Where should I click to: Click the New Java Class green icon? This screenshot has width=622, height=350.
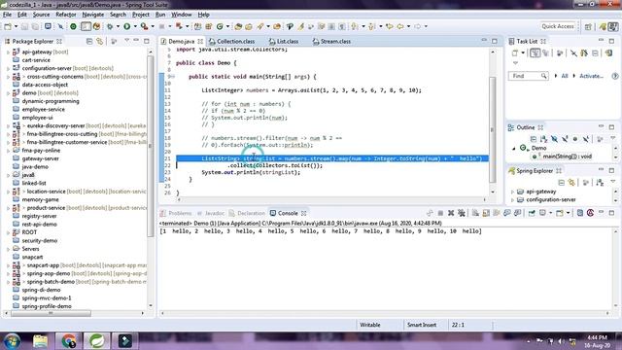pyautogui.click(x=220, y=26)
